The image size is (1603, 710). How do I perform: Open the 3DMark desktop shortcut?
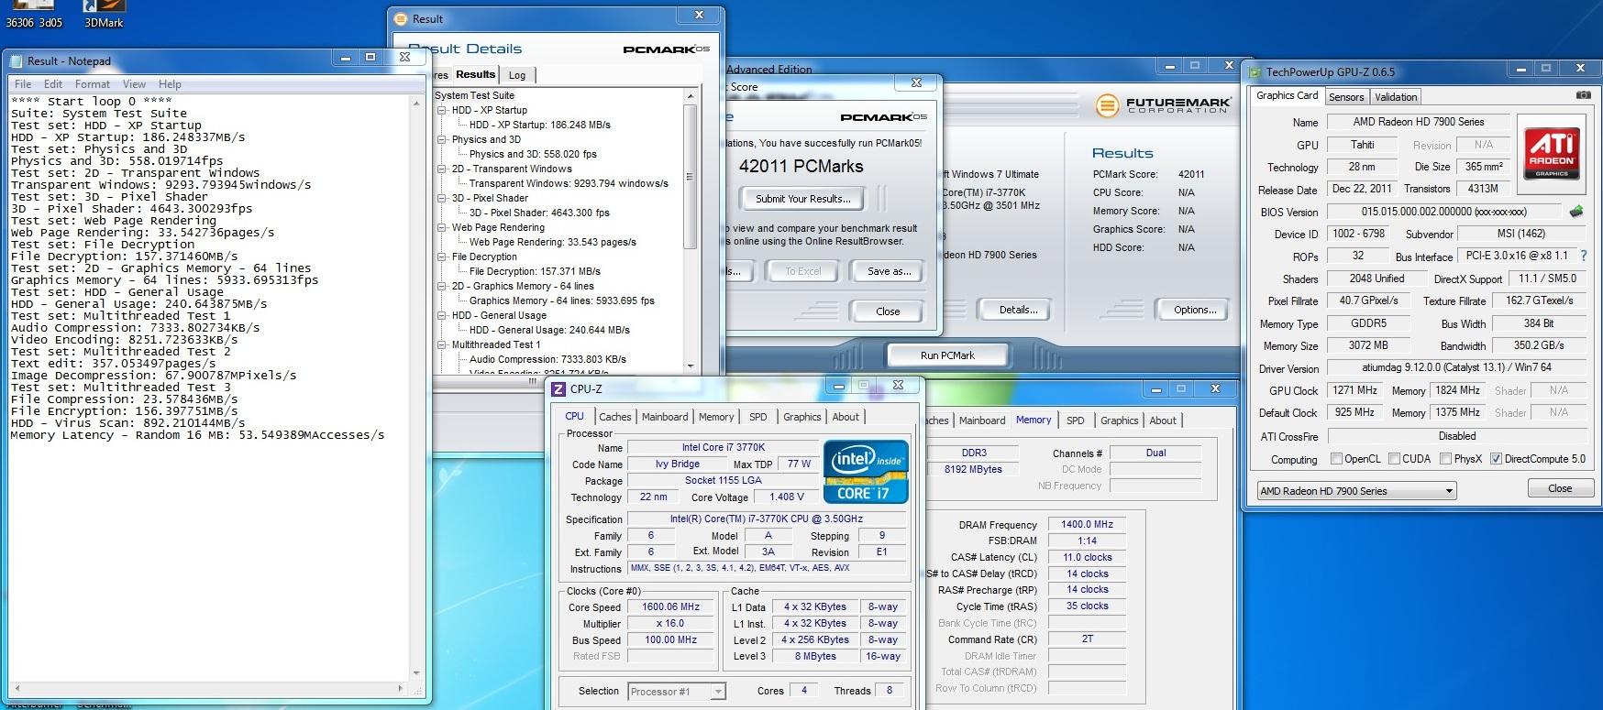click(104, 15)
